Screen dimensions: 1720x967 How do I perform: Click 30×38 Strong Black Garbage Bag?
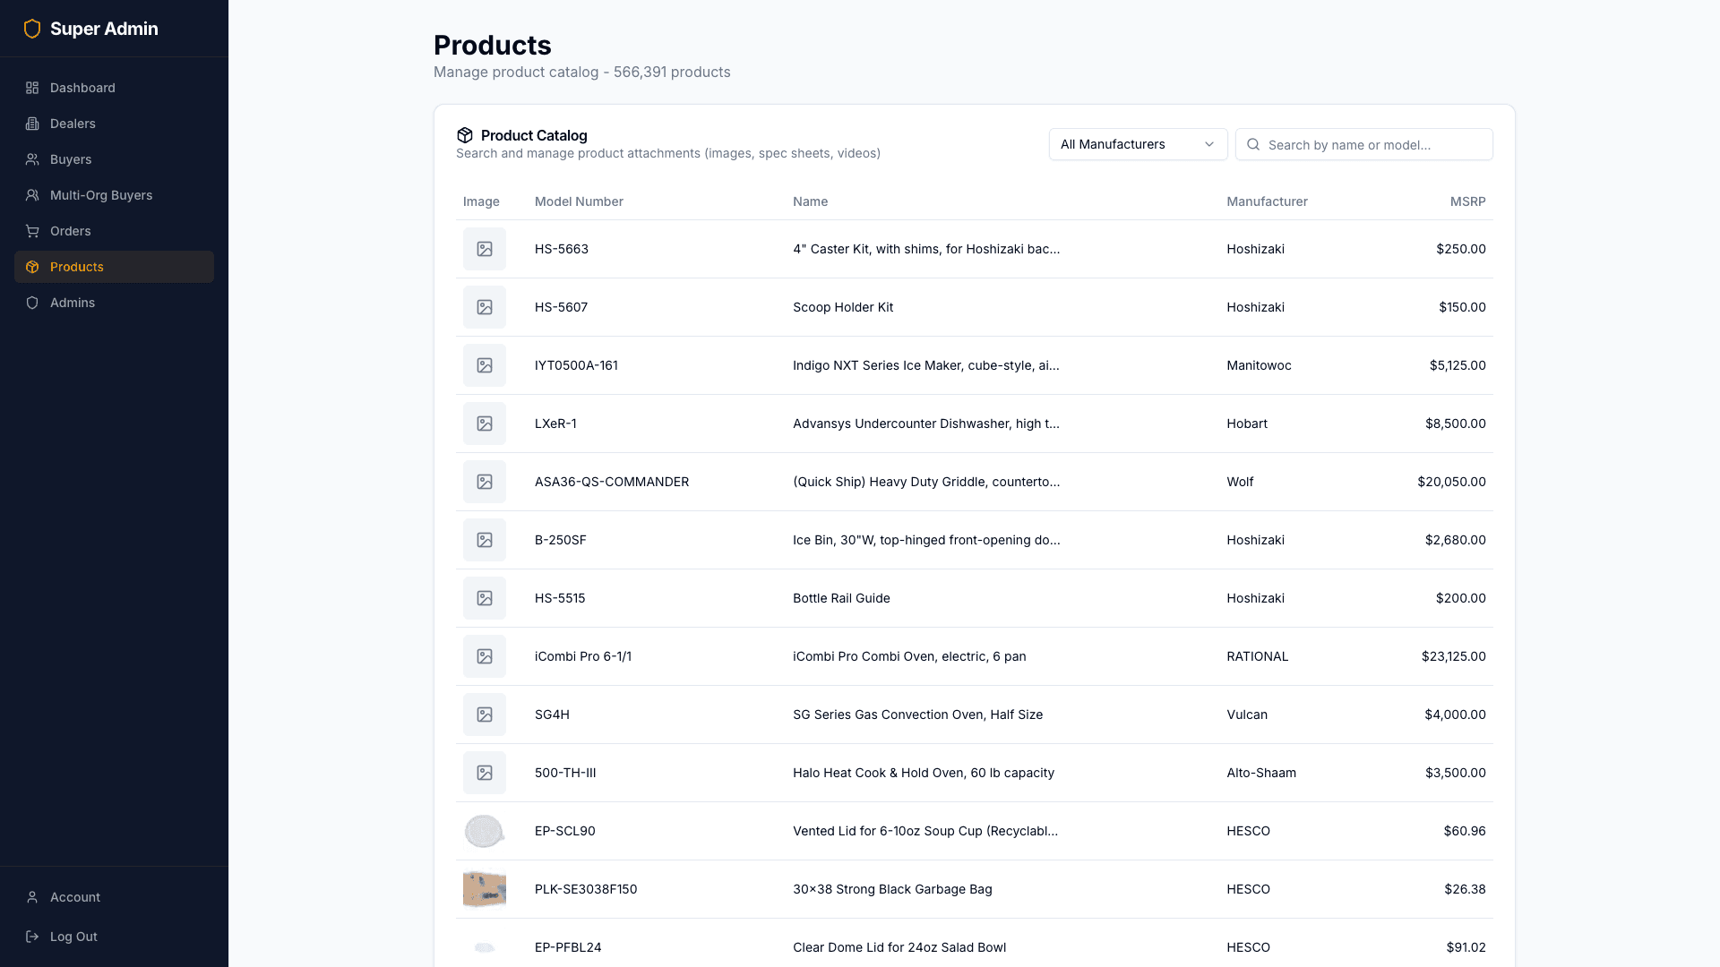point(892,889)
